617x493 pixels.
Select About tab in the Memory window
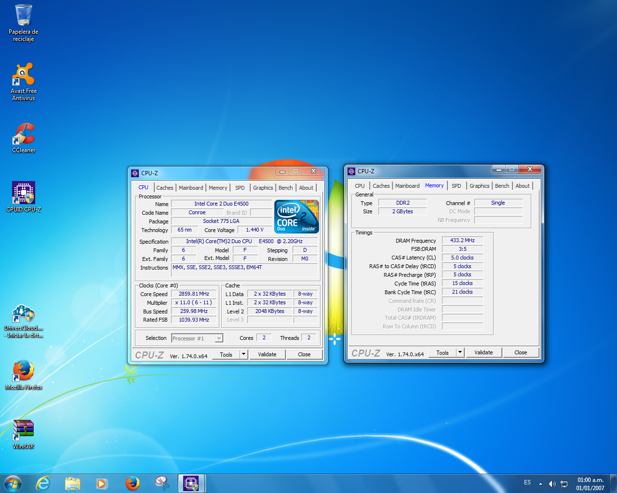[523, 186]
